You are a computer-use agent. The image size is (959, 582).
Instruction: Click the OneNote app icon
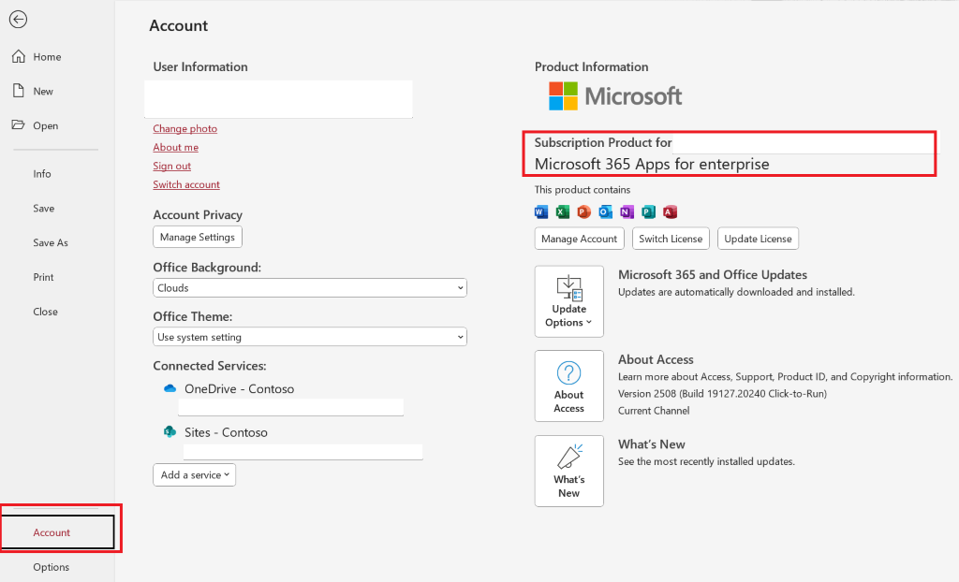point(627,212)
